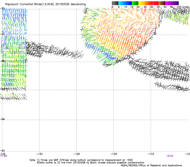Viewport: 190px width, 167px height.
Task: Click the '-54' latitude axis label
Action: (2, 61)
